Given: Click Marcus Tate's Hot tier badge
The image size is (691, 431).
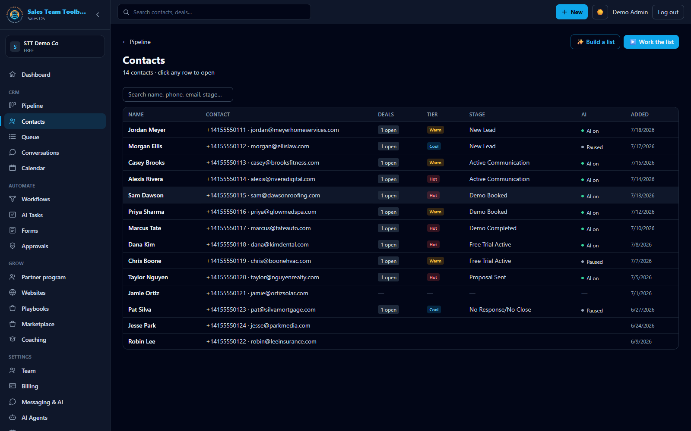Looking at the screenshot, I should (433, 228).
